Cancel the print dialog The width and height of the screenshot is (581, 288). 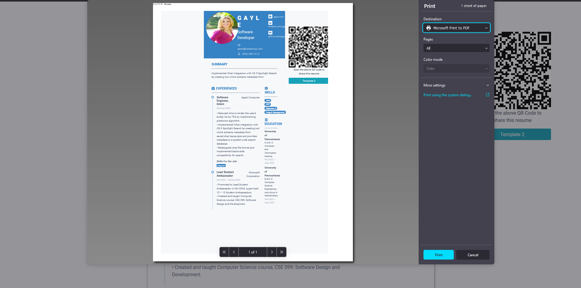[x=473, y=255]
